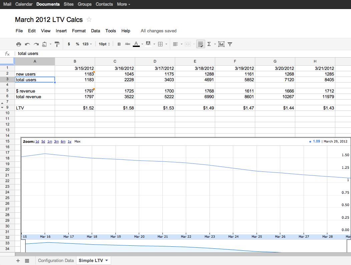This screenshot has height=265, width=351.
Task: Star the March 2012 LTV Calcs document
Action: [89, 20]
